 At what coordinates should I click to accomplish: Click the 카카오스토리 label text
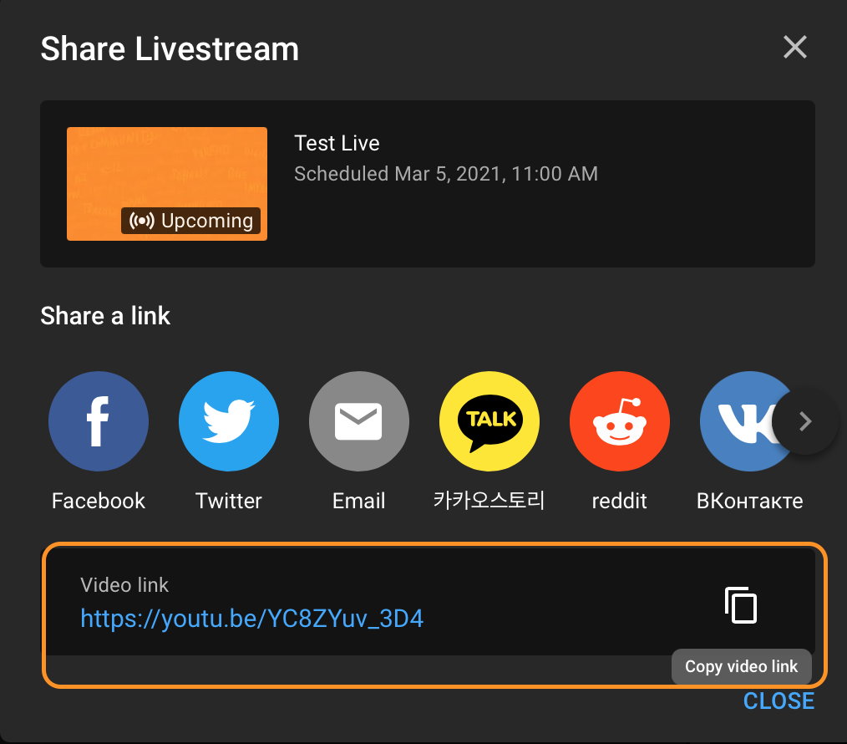[489, 501]
